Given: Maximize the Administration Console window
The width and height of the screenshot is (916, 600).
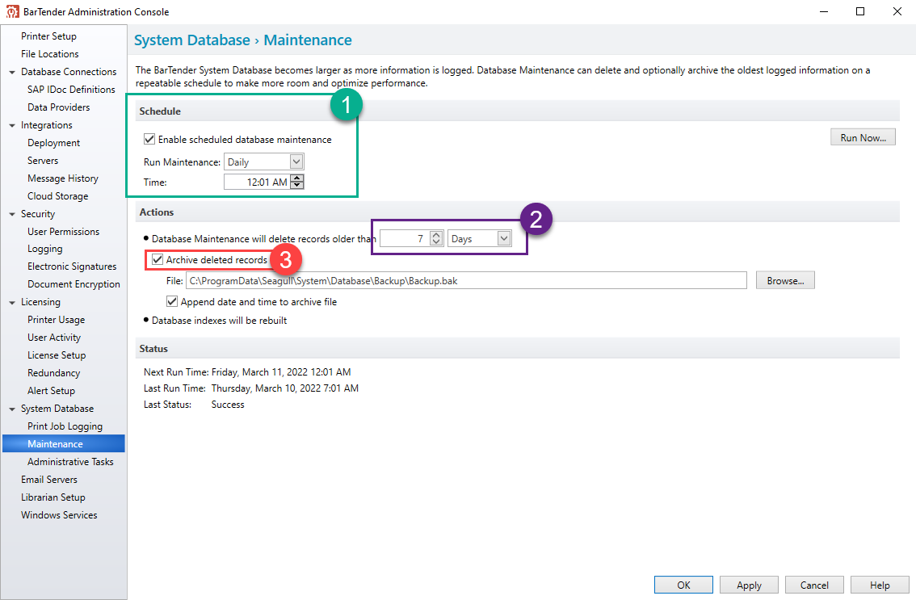Looking at the screenshot, I should click(860, 11).
